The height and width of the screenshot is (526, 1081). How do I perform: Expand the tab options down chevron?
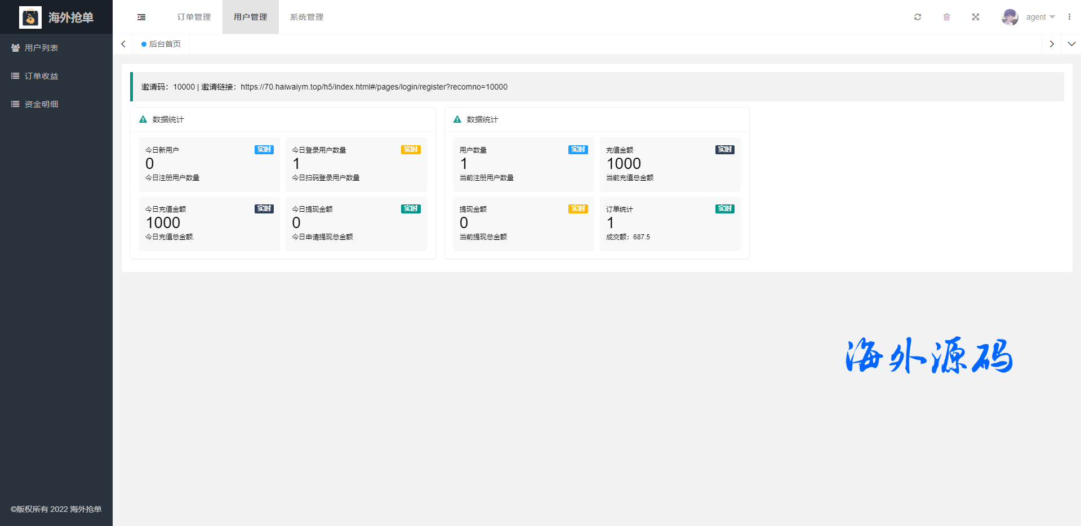point(1071,44)
